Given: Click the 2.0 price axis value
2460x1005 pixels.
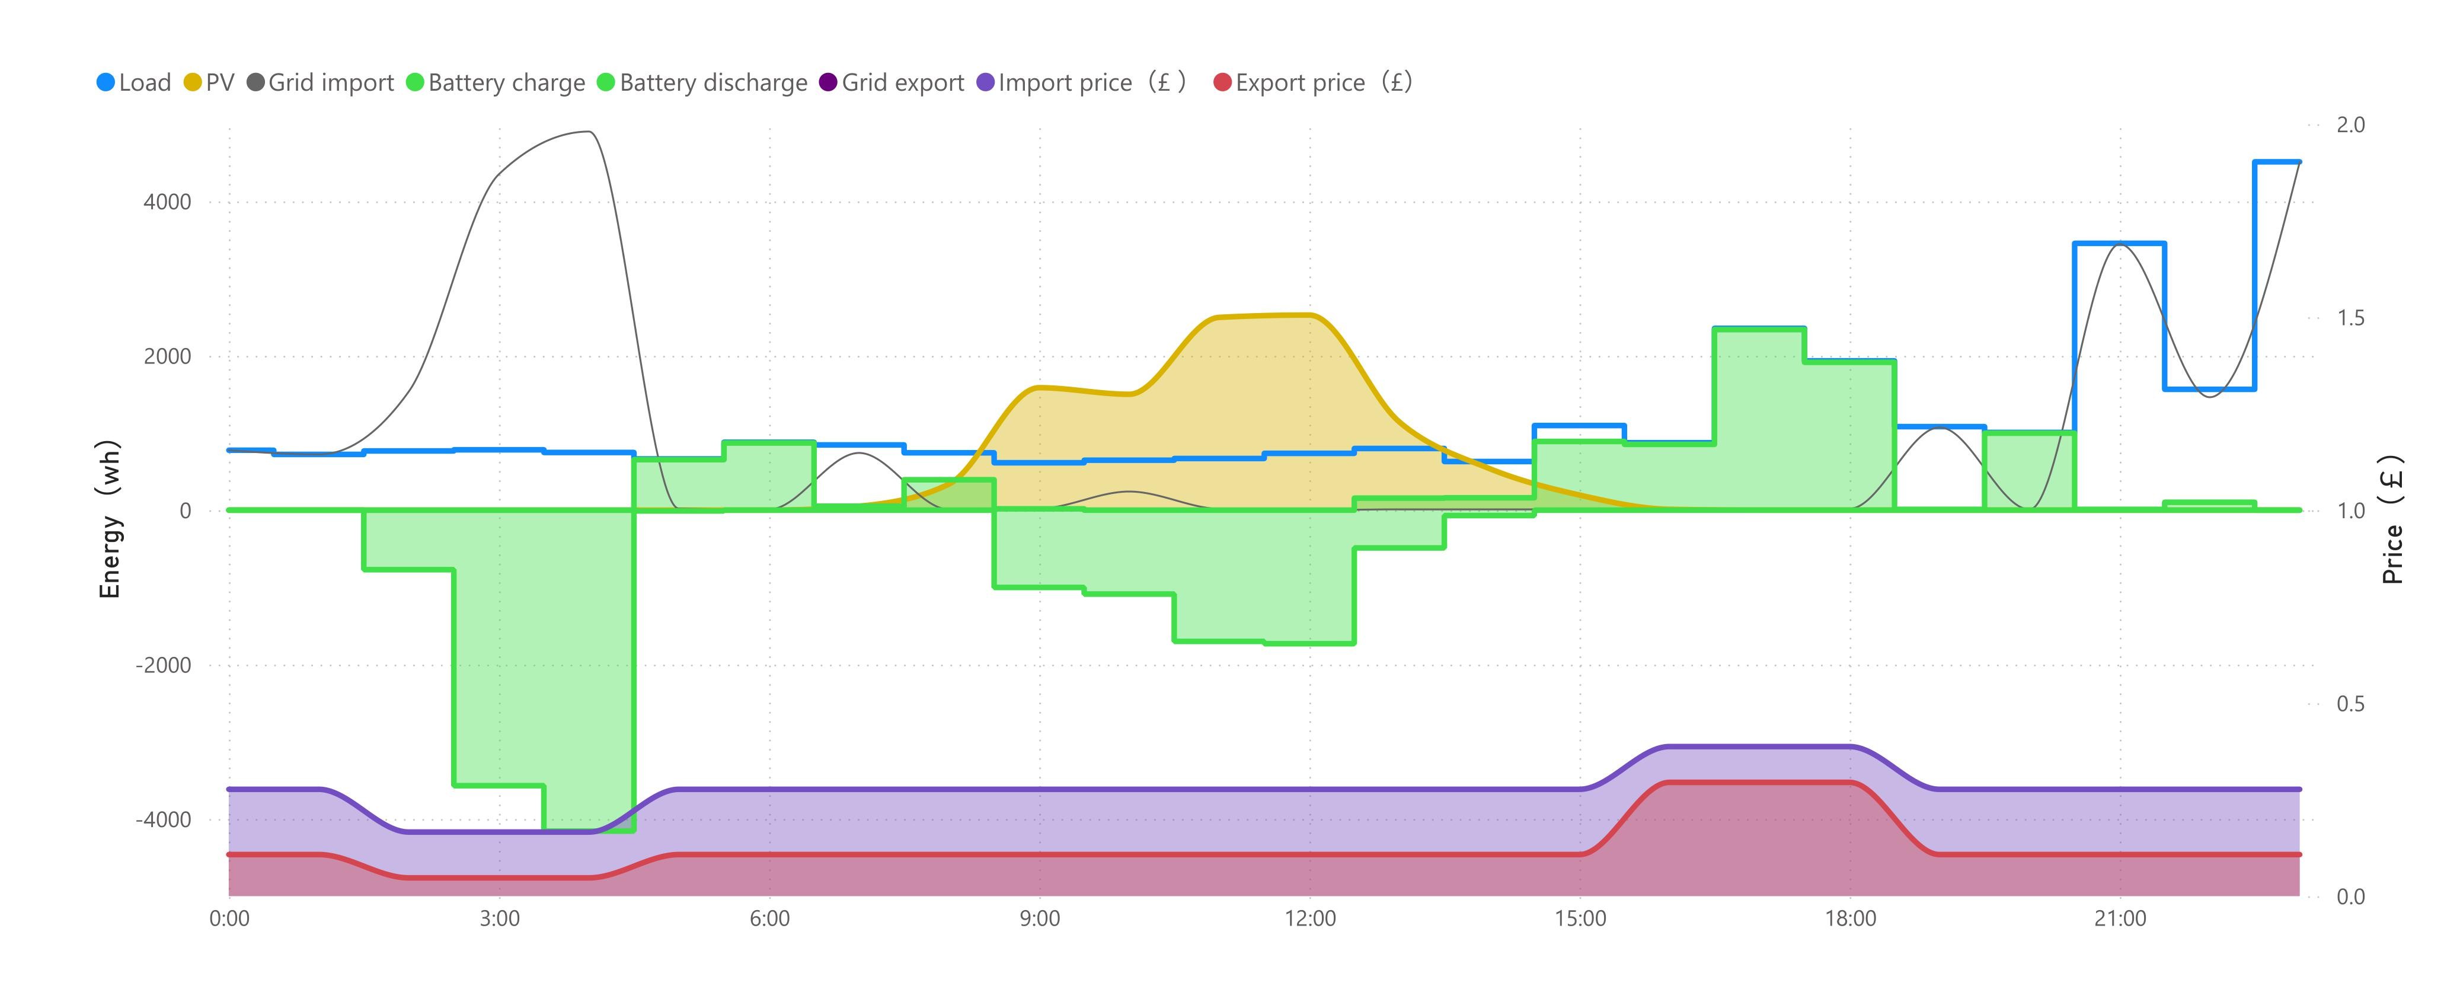Looking at the screenshot, I should point(2351,125).
